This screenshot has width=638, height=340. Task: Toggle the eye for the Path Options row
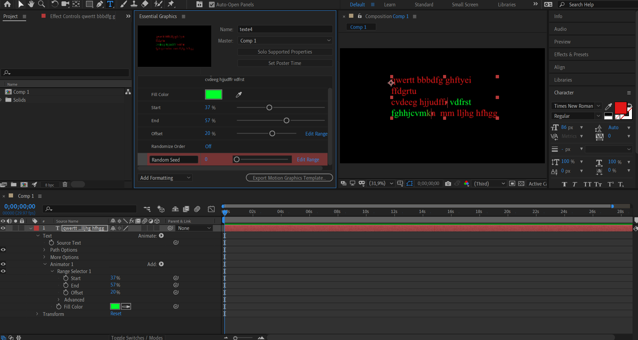click(x=3, y=250)
